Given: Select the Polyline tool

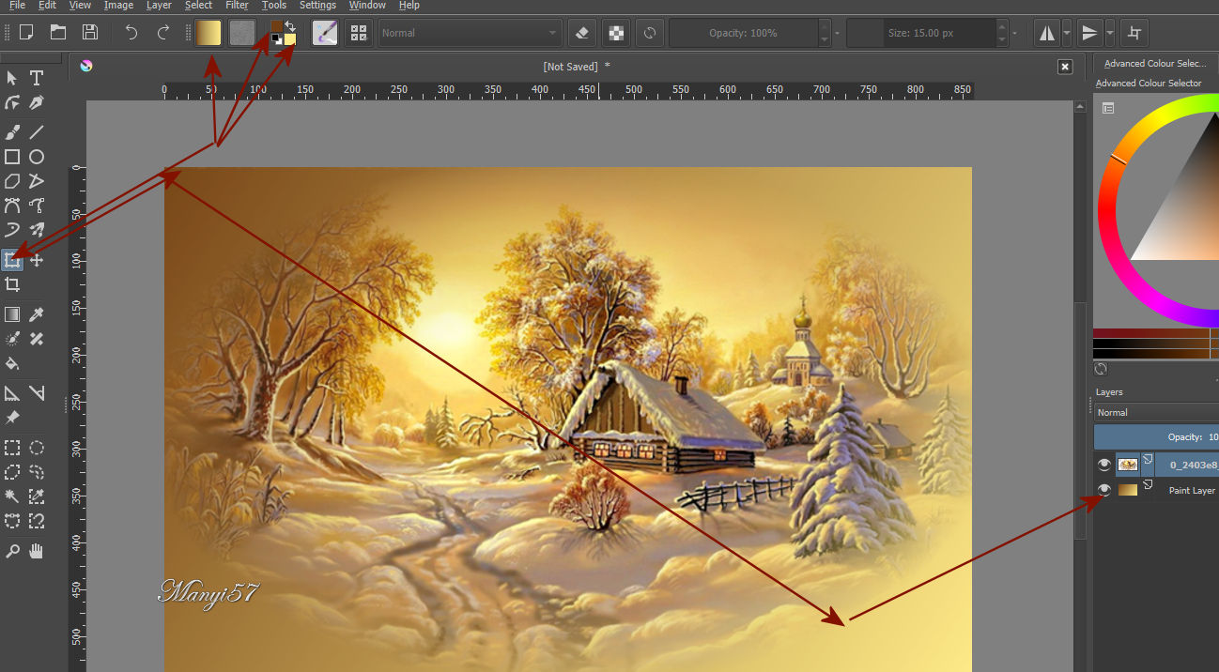Looking at the screenshot, I should coord(37,181).
